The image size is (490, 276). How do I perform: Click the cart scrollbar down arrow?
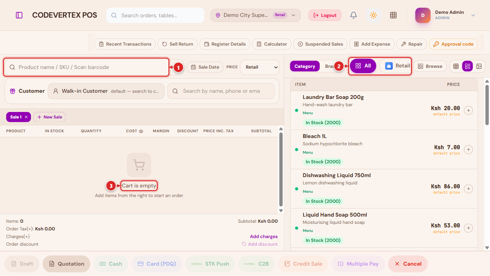[281, 211]
